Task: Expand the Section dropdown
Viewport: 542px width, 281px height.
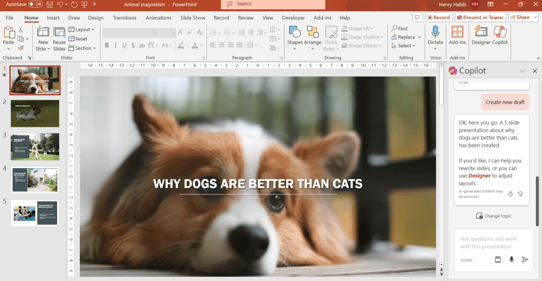Action: [83, 48]
